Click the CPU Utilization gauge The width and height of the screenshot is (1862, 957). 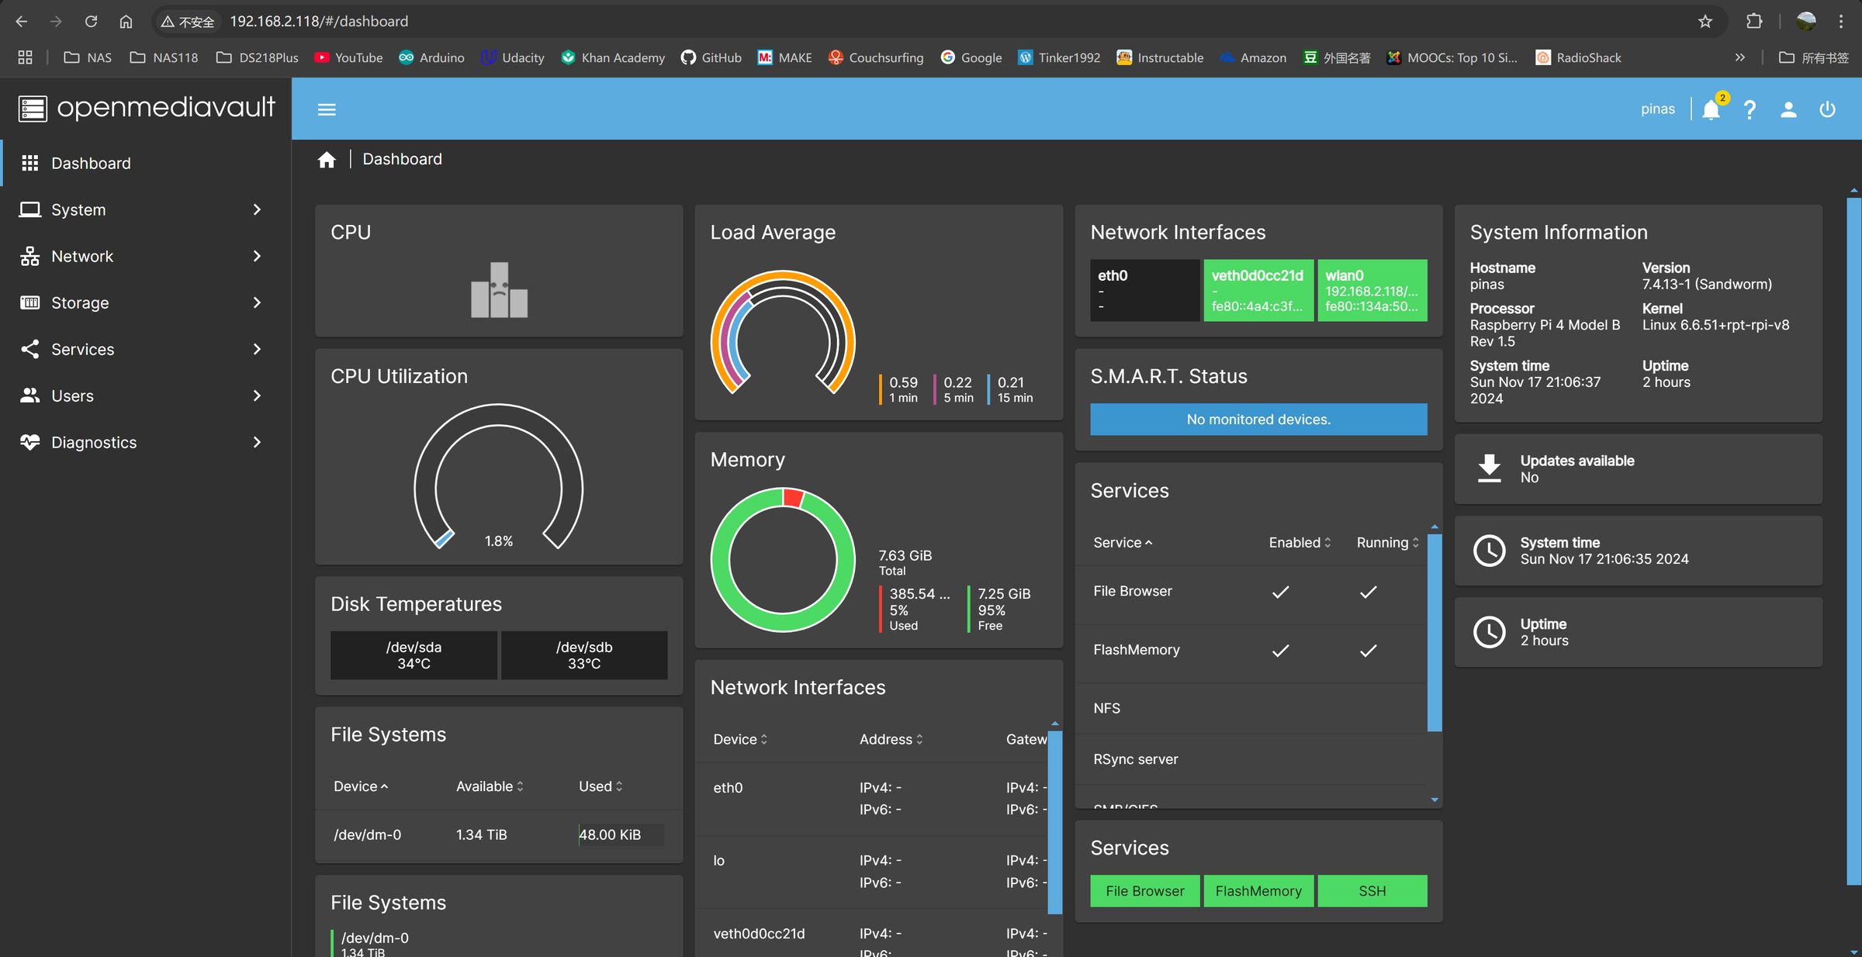[498, 477]
